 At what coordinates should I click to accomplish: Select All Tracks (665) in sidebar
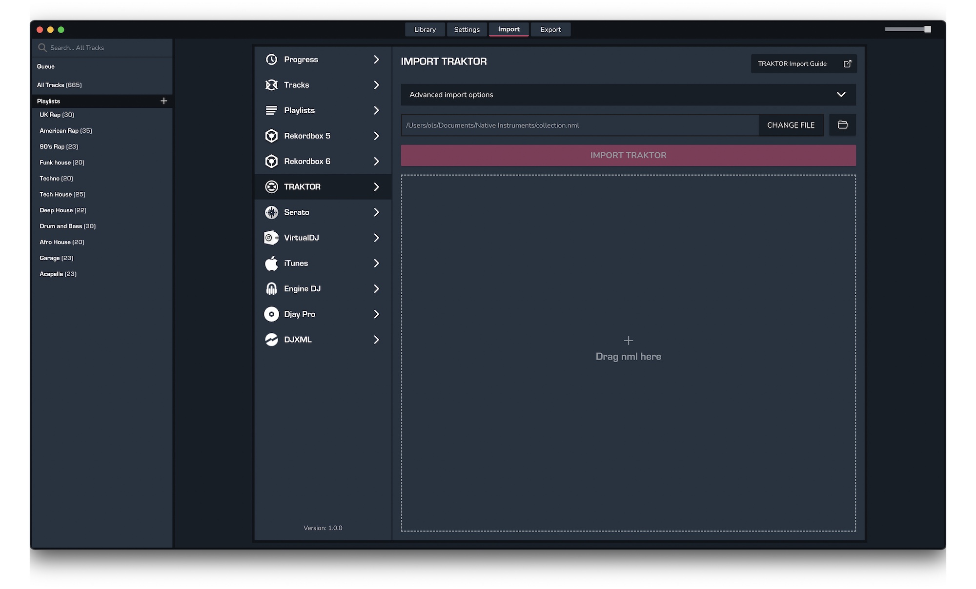60,85
